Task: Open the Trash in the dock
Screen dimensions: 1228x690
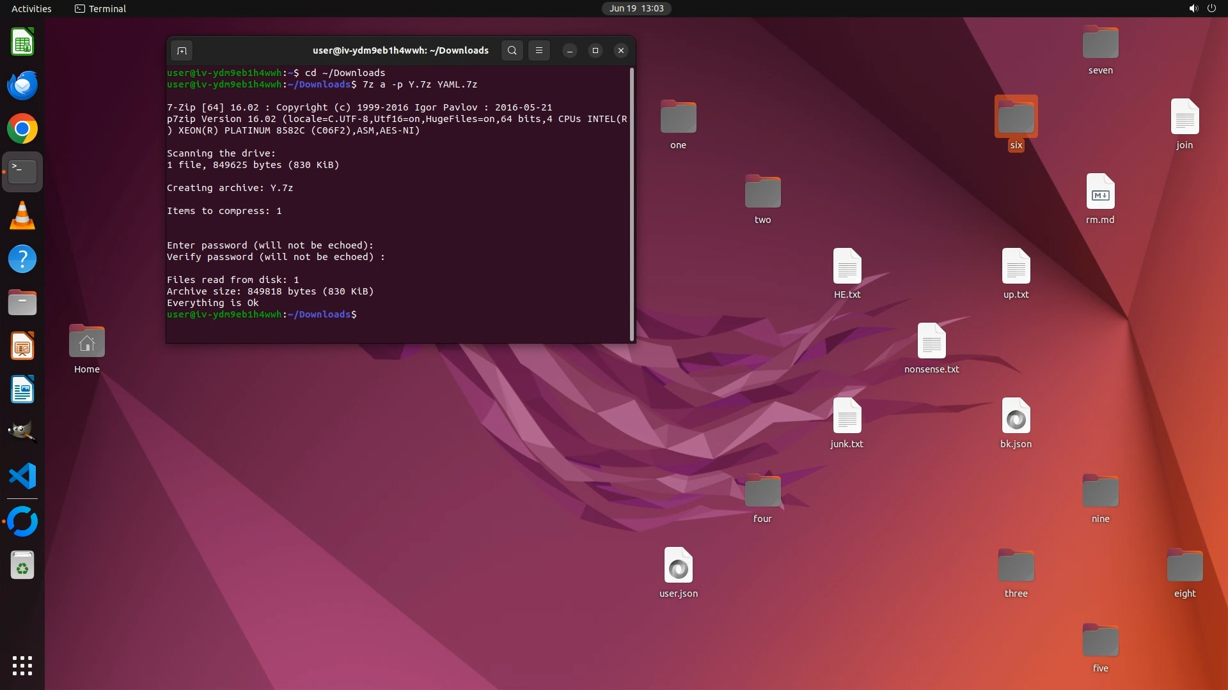Action: 22,565
